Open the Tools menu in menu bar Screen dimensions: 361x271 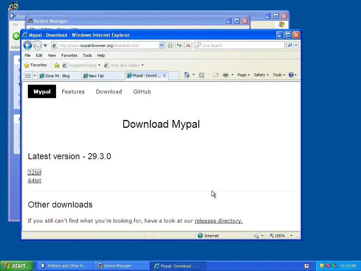pyautogui.click(x=87, y=55)
